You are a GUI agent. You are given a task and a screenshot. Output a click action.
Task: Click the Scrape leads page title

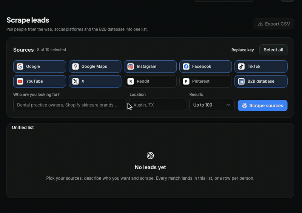(x=28, y=20)
